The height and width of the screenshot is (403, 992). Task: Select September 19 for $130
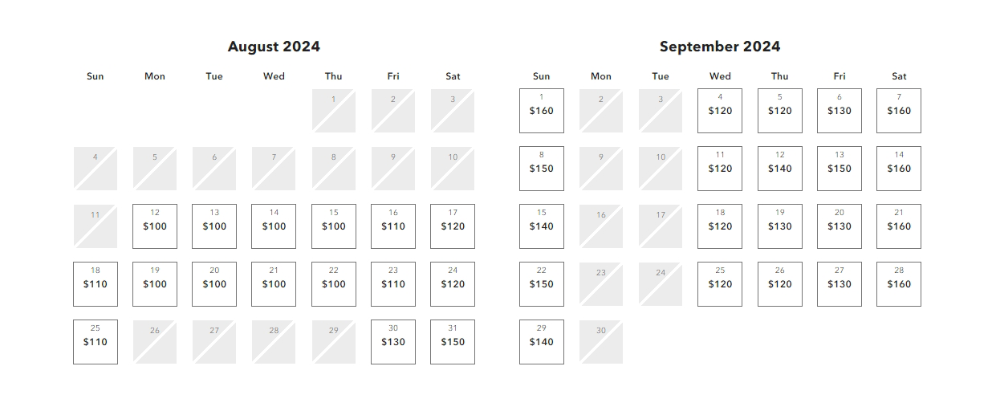[780, 226]
